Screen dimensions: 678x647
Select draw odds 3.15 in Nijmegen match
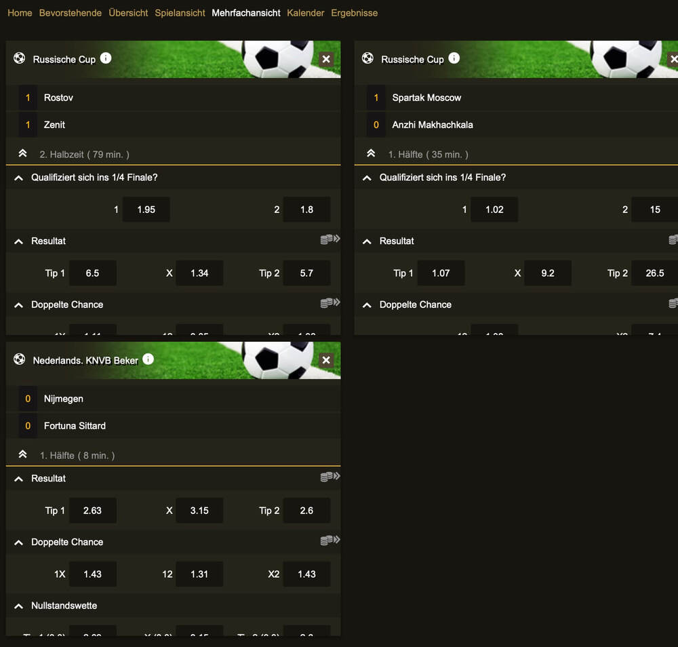(199, 510)
